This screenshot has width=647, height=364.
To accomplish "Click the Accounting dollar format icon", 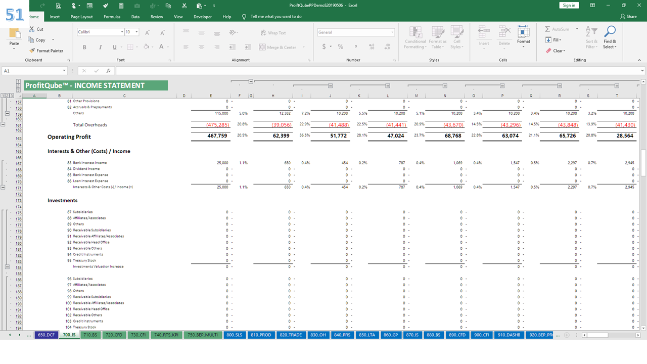I will tap(324, 47).
